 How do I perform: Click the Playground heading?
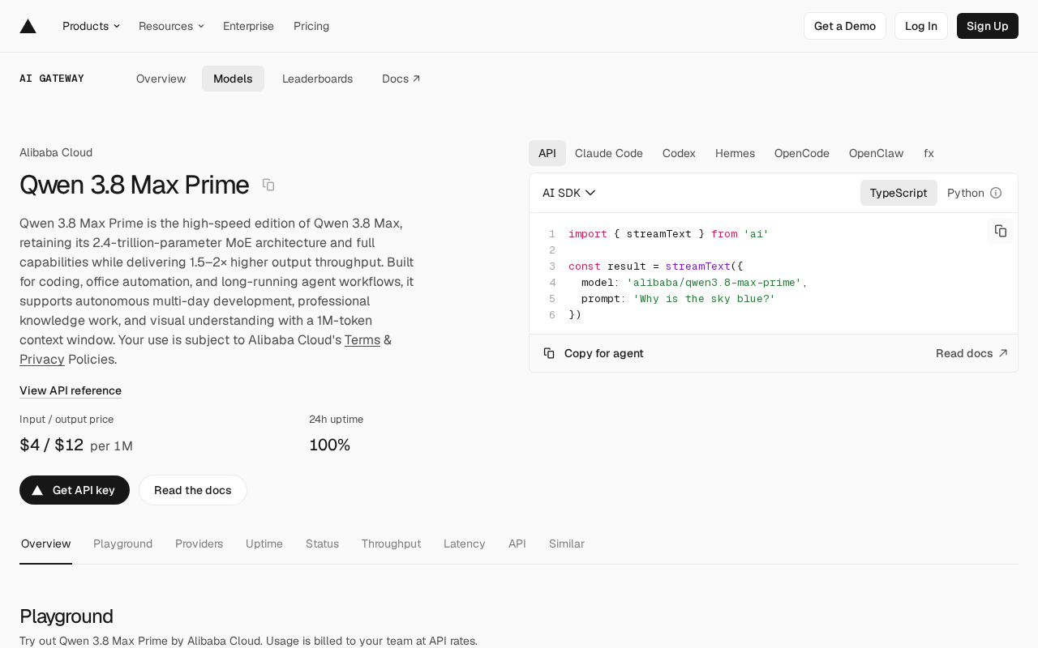click(x=66, y=616)
